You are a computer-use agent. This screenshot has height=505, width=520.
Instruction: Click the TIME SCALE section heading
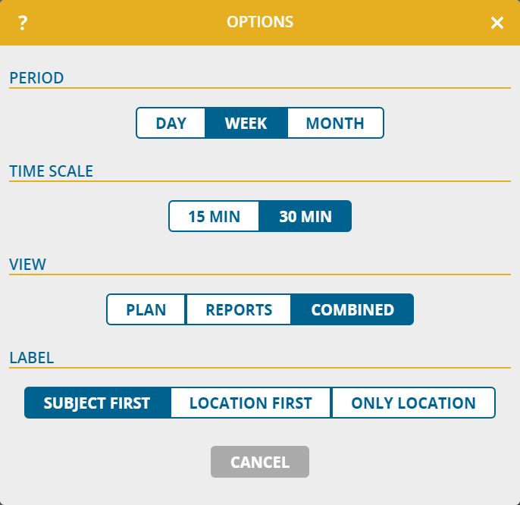click(51, 171)
